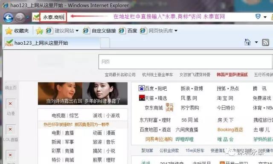Open the 淘宝网 link
Image resolution: width=273 pixels, height=164 pixels.
(225, 98)
